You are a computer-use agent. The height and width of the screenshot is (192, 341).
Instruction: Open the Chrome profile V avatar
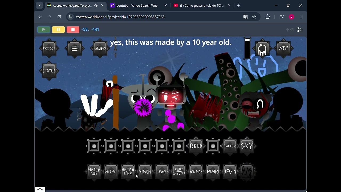(291, 17)
